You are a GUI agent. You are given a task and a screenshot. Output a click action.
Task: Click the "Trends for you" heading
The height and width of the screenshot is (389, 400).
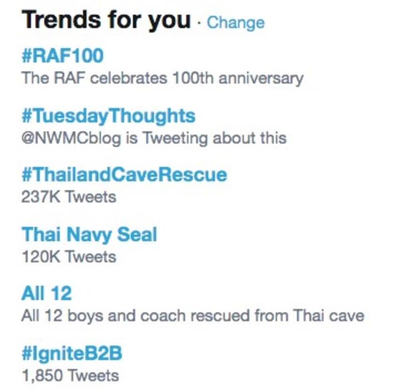tap(106, 20)
